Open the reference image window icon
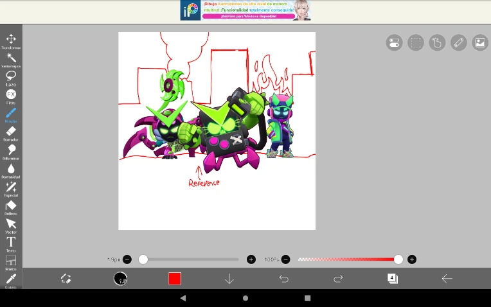The width and height of the screenshot is (491, 307). pos(480,42)
